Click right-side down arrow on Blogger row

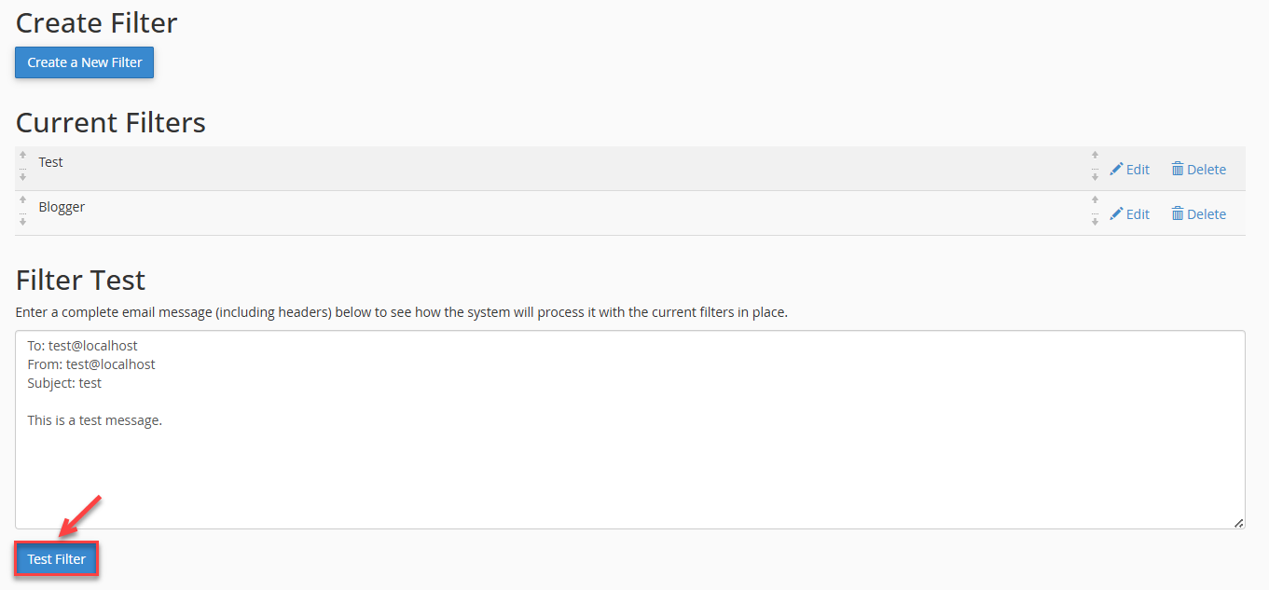pyautogui.click(x=1095, y=222)
